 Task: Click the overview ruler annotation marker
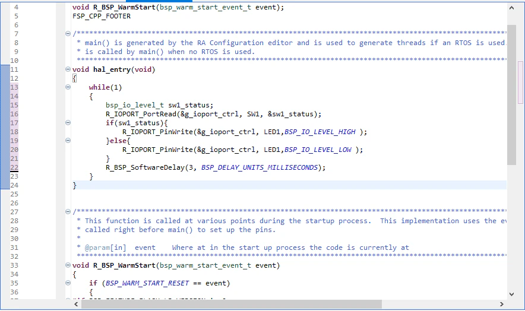[520, 82]
